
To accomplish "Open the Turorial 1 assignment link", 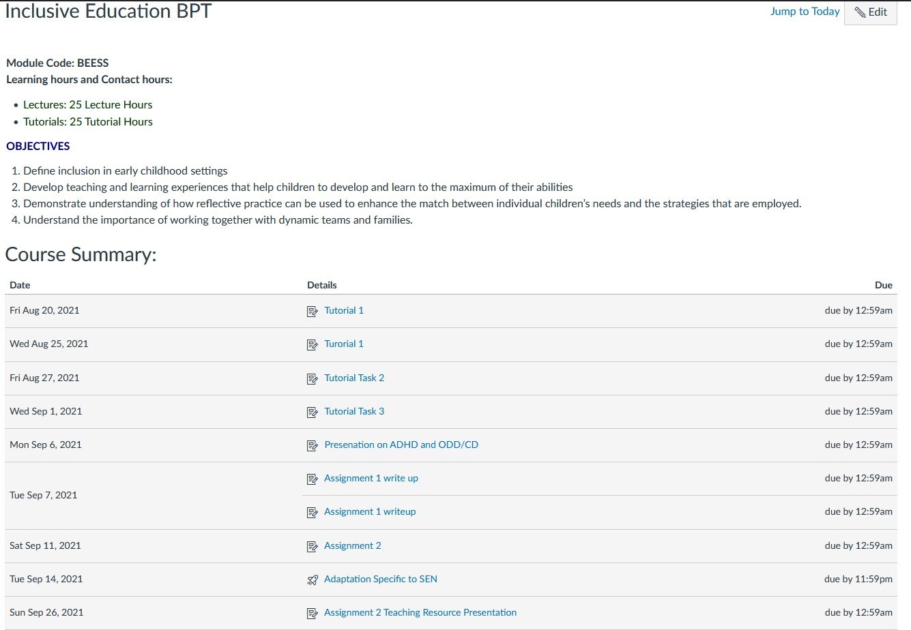I will [x=344, y=344].
